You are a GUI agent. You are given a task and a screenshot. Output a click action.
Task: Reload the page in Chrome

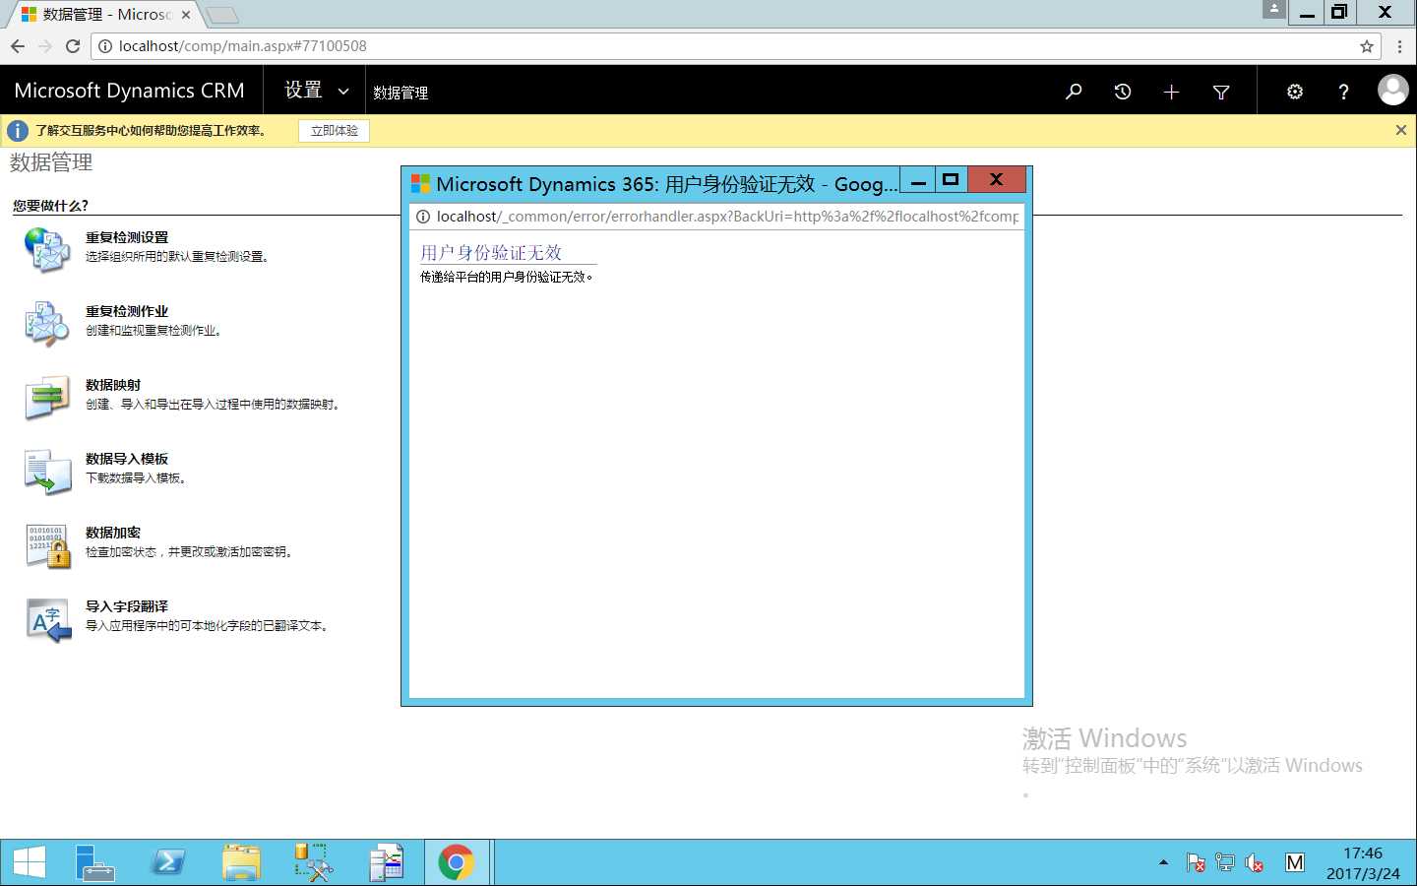click(73, 46)
